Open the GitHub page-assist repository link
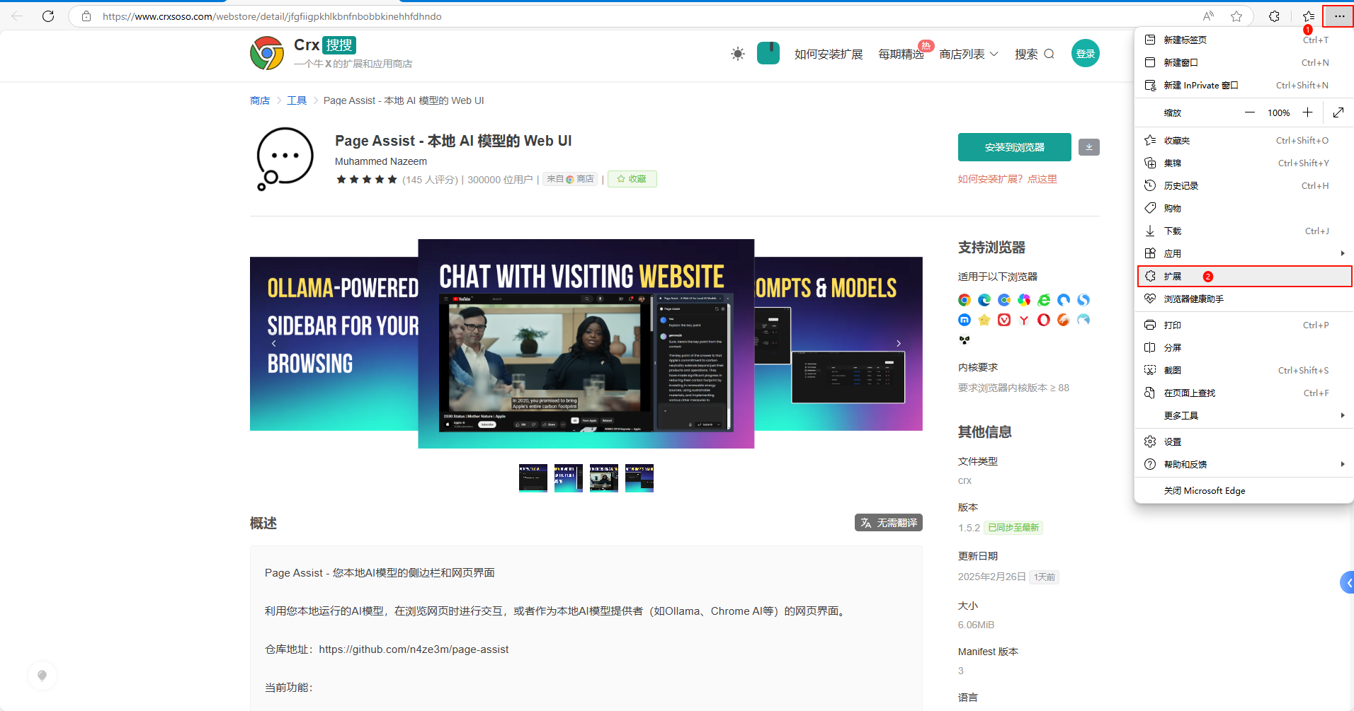Viewport: 1354px width, 711px height. [x=414, y=649]
